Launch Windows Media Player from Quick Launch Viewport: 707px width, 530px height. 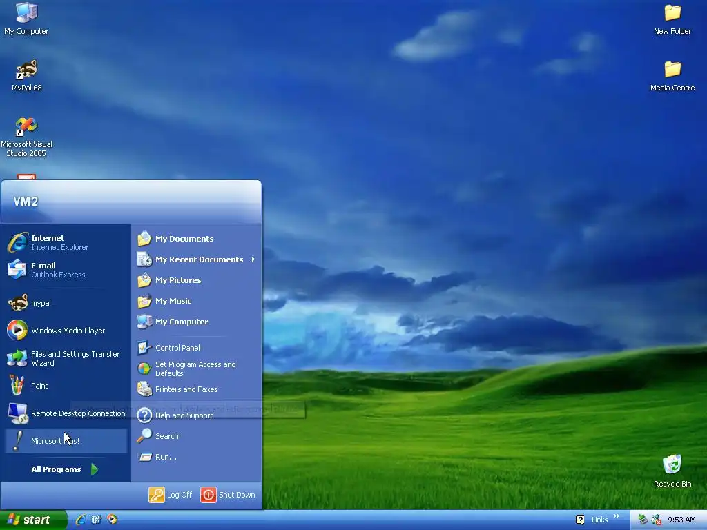pos(113,520)
